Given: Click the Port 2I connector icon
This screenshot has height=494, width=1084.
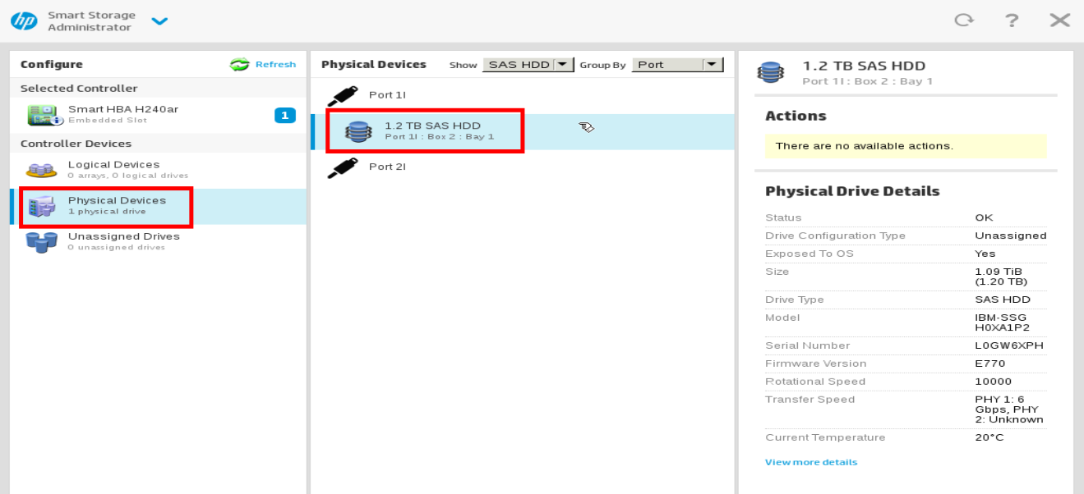Looking at the screenshot, I should (342, 167).
